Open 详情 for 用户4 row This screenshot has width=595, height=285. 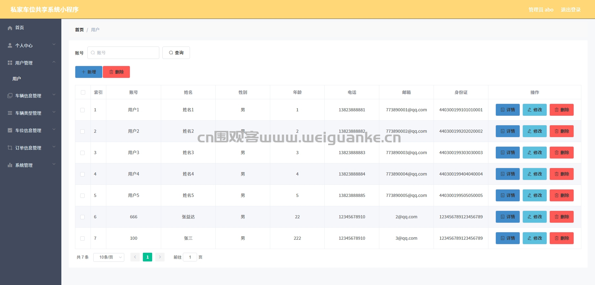click(x=508, y=174)
